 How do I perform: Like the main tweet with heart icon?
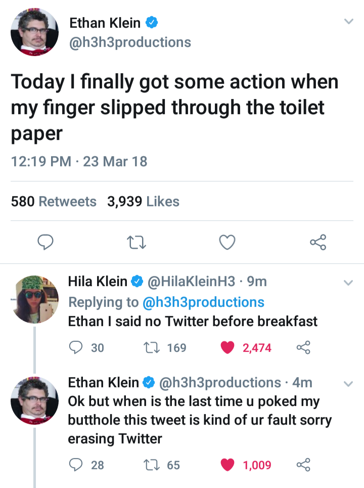(227, 243)
